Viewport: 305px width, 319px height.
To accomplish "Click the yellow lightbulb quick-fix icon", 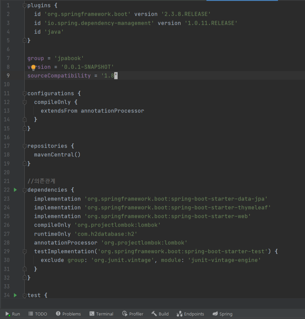I will click(33, 67).
